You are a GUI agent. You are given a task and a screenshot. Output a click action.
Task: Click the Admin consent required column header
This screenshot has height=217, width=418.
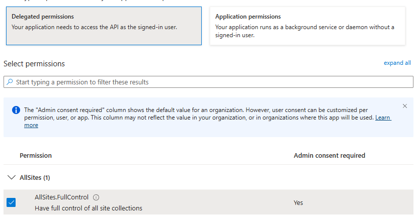329,156
